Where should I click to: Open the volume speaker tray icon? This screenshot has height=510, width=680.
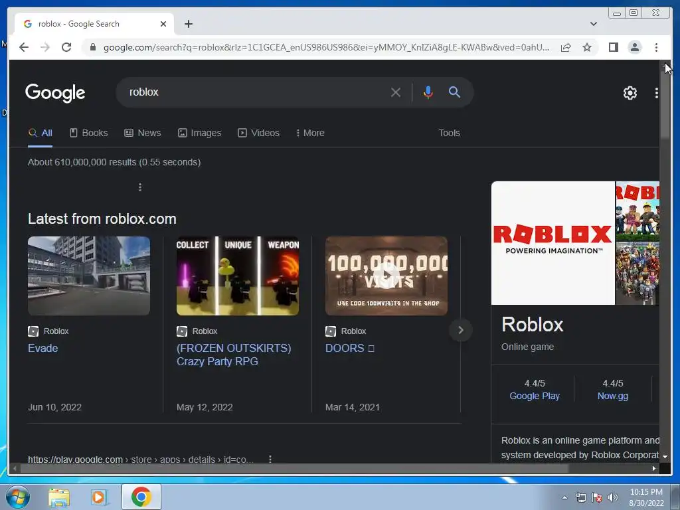click(x=613, y=497)
